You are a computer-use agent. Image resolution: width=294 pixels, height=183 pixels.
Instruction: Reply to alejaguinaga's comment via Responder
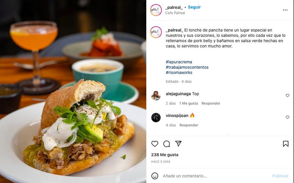[x=211, y=103]
